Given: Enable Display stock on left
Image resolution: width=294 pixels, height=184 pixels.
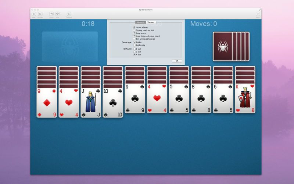Looking at the screenshot, I should click(x=134, y=30).
